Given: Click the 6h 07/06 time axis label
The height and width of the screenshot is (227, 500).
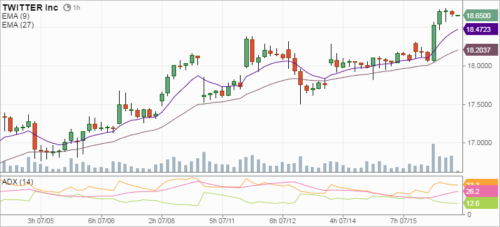Looking at the screenshot, I should (101, 221).
